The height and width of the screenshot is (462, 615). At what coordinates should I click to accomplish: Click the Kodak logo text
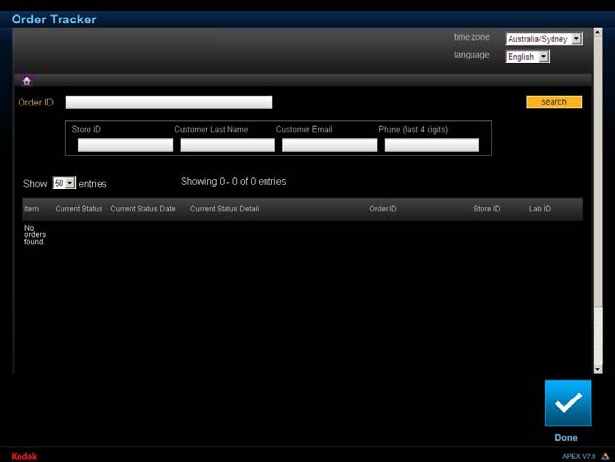coord(24,456)
